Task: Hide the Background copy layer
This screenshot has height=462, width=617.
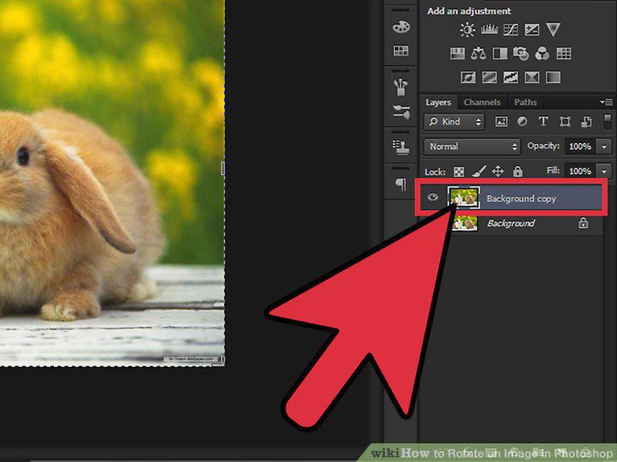Action: [433, 198]
